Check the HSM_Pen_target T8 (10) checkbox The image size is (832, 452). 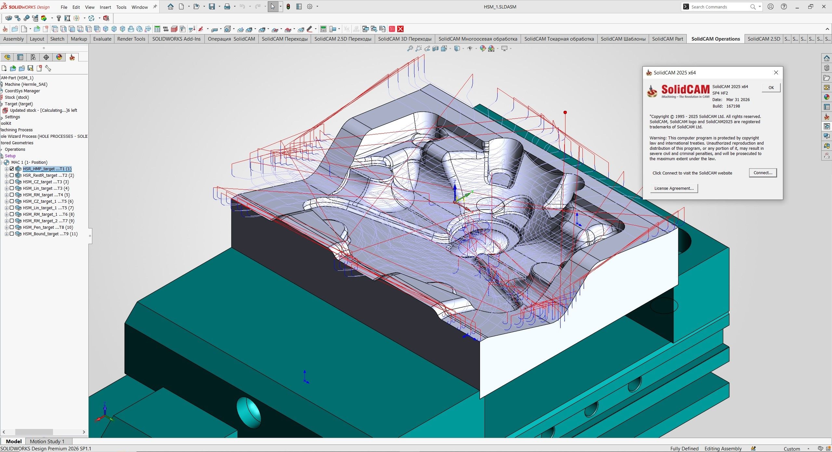pyautogui.click(x=12, y=227)
